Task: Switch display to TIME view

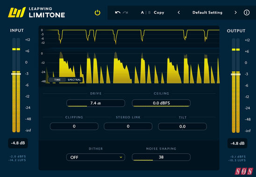Action: point(57,80)
